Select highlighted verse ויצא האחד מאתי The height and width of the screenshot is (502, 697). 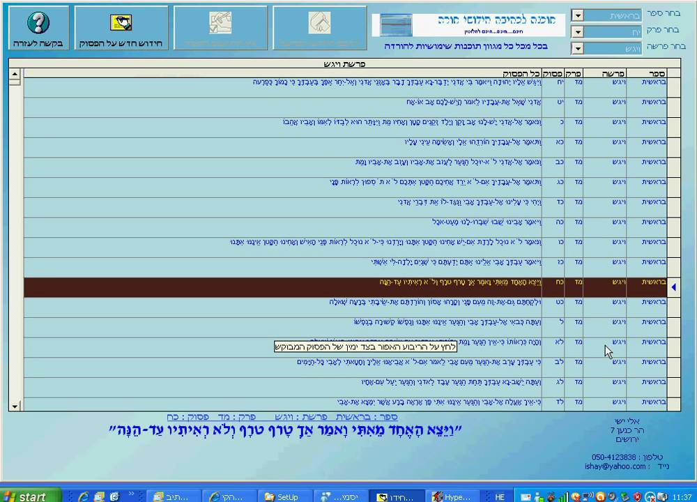click(x=461, y=282)
